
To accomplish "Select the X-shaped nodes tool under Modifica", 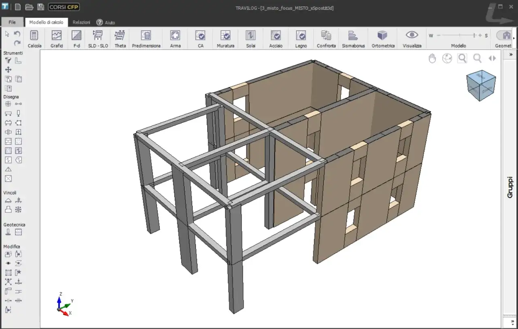I will (8, 282).
